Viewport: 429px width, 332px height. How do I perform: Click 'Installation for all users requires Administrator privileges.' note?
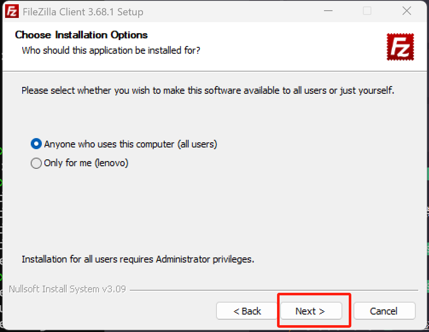tap(138, 259)
